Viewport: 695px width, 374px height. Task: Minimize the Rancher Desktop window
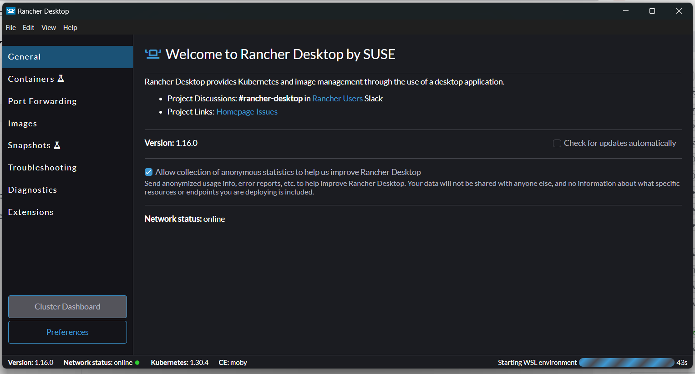[x=626, y=11]
